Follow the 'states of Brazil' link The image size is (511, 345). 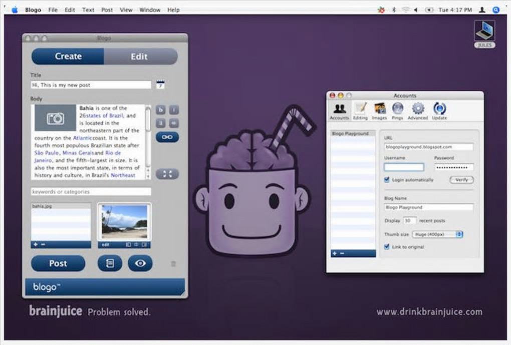coord(105,115)
